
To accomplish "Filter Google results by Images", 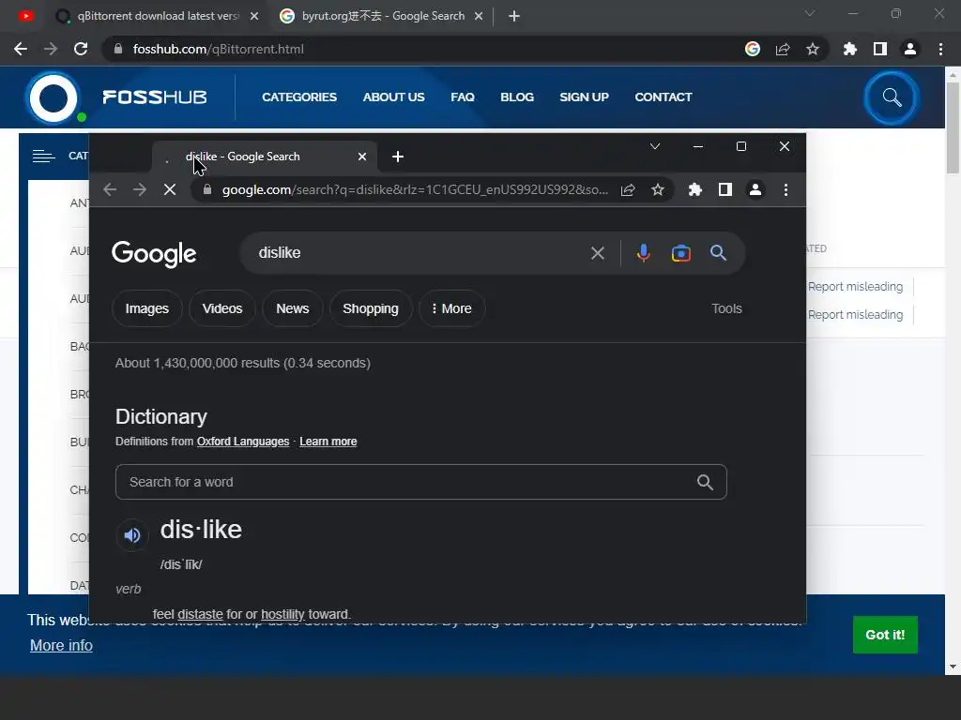I will (x=147, y=308).
